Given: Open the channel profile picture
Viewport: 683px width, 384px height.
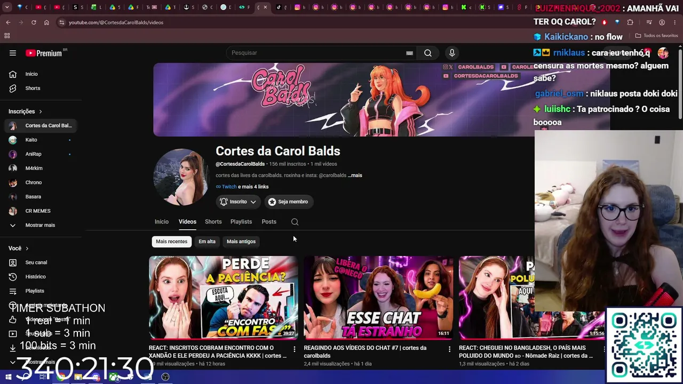Looking at the screenshot, I should coord(181,177).
